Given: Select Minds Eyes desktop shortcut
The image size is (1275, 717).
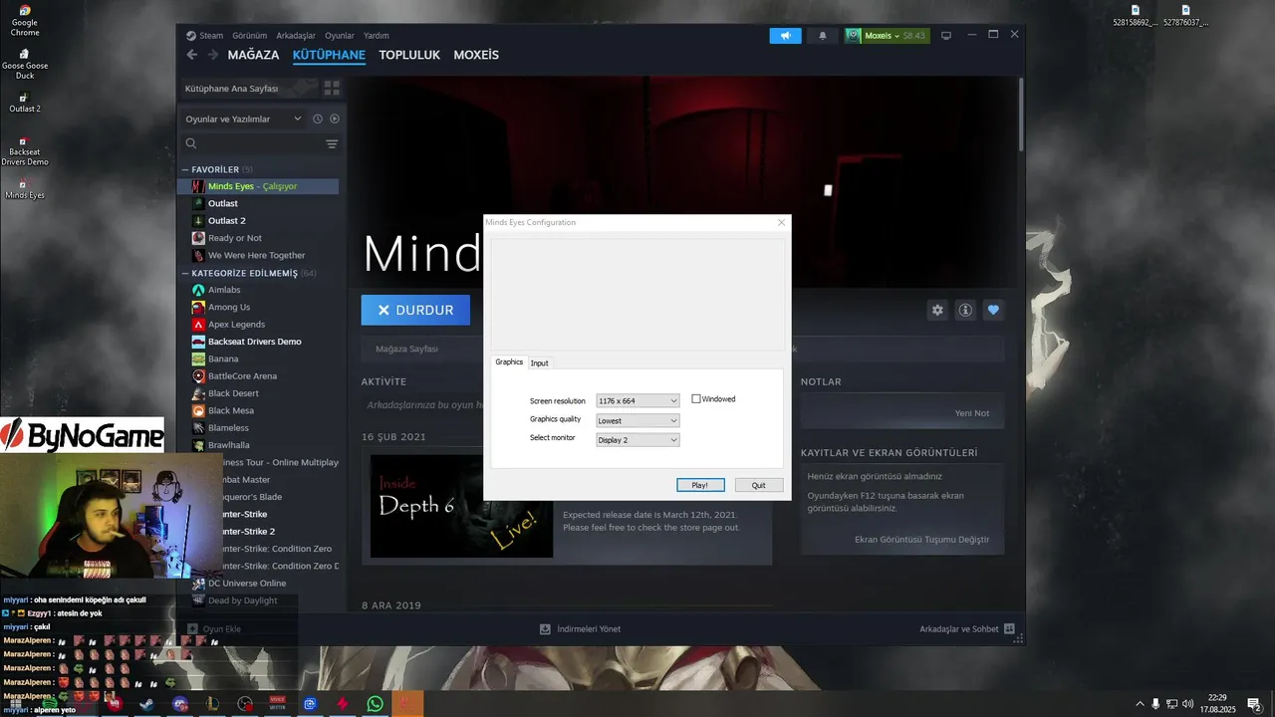Looking at the screenshot, I should click(x=25, y=188).
